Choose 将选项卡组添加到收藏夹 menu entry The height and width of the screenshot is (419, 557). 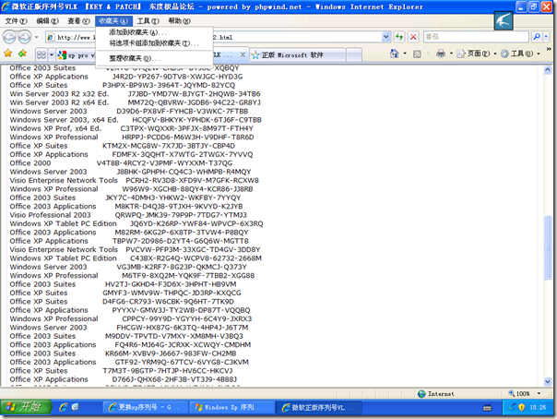[x=154, y=43]
